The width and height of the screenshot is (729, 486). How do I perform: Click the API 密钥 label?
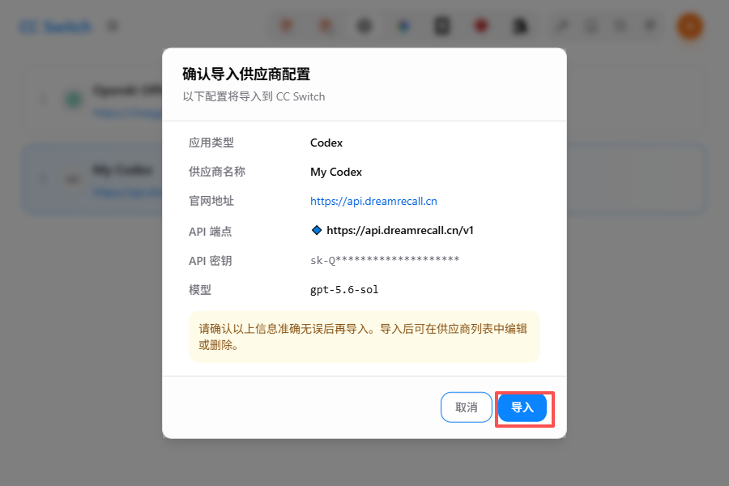pos(210,261)
